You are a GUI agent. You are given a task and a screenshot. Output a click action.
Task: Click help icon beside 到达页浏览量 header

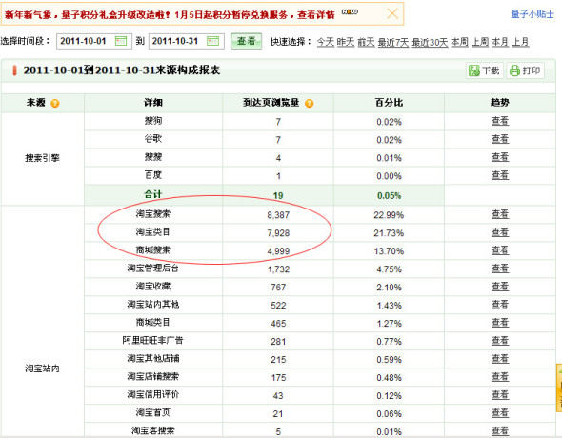(x=309, y=104)
